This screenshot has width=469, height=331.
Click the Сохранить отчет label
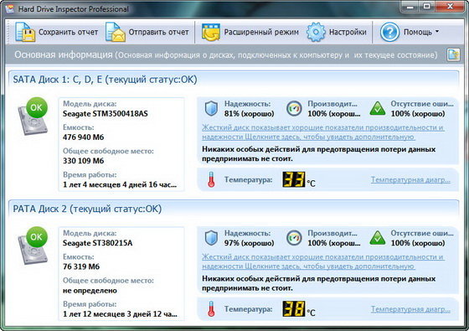tap(68, 32)
